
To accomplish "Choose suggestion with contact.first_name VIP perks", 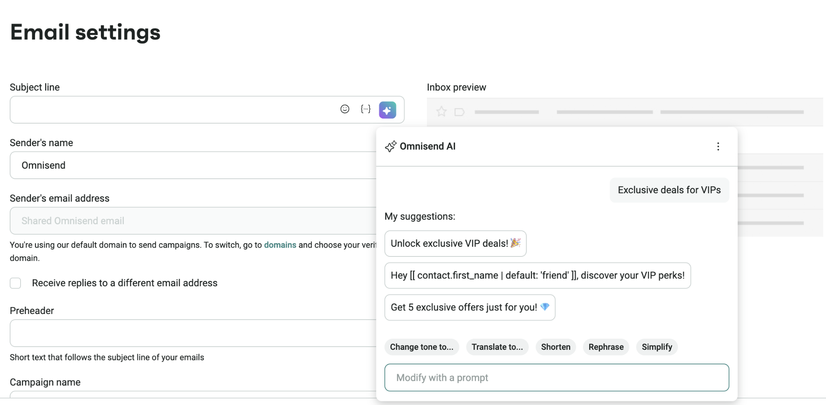I will (x=538, y=275).
